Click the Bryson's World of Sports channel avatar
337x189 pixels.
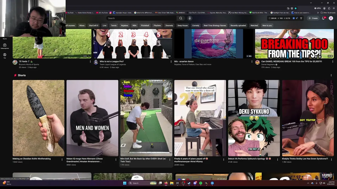15,62
